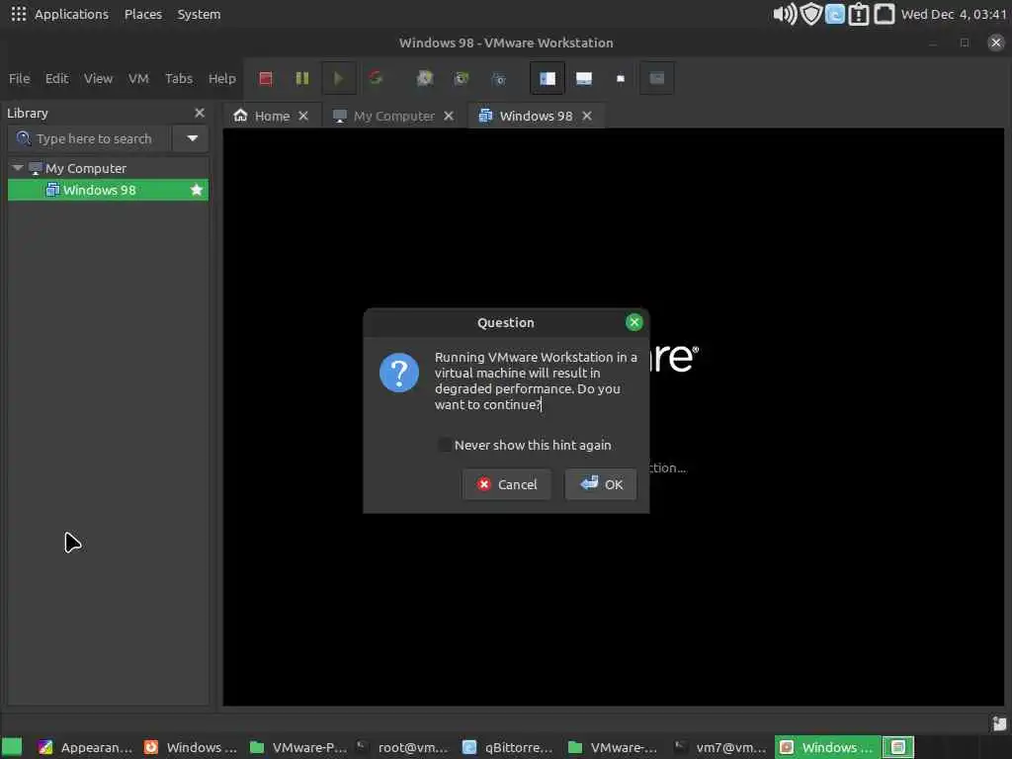The width and height of the screenshot is (1012, 759).
Task: Switch to the root@vm terminal taskbar item
Action: [x=401, y=747]
